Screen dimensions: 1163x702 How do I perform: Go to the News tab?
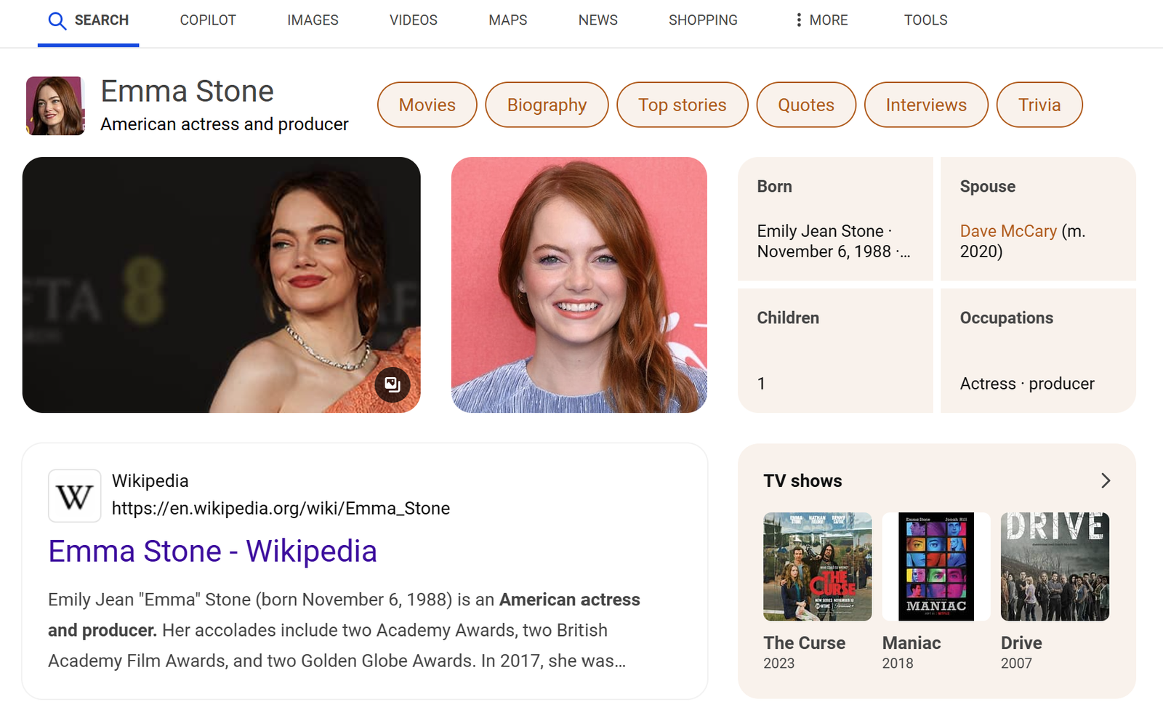click(x=597, y=20)
